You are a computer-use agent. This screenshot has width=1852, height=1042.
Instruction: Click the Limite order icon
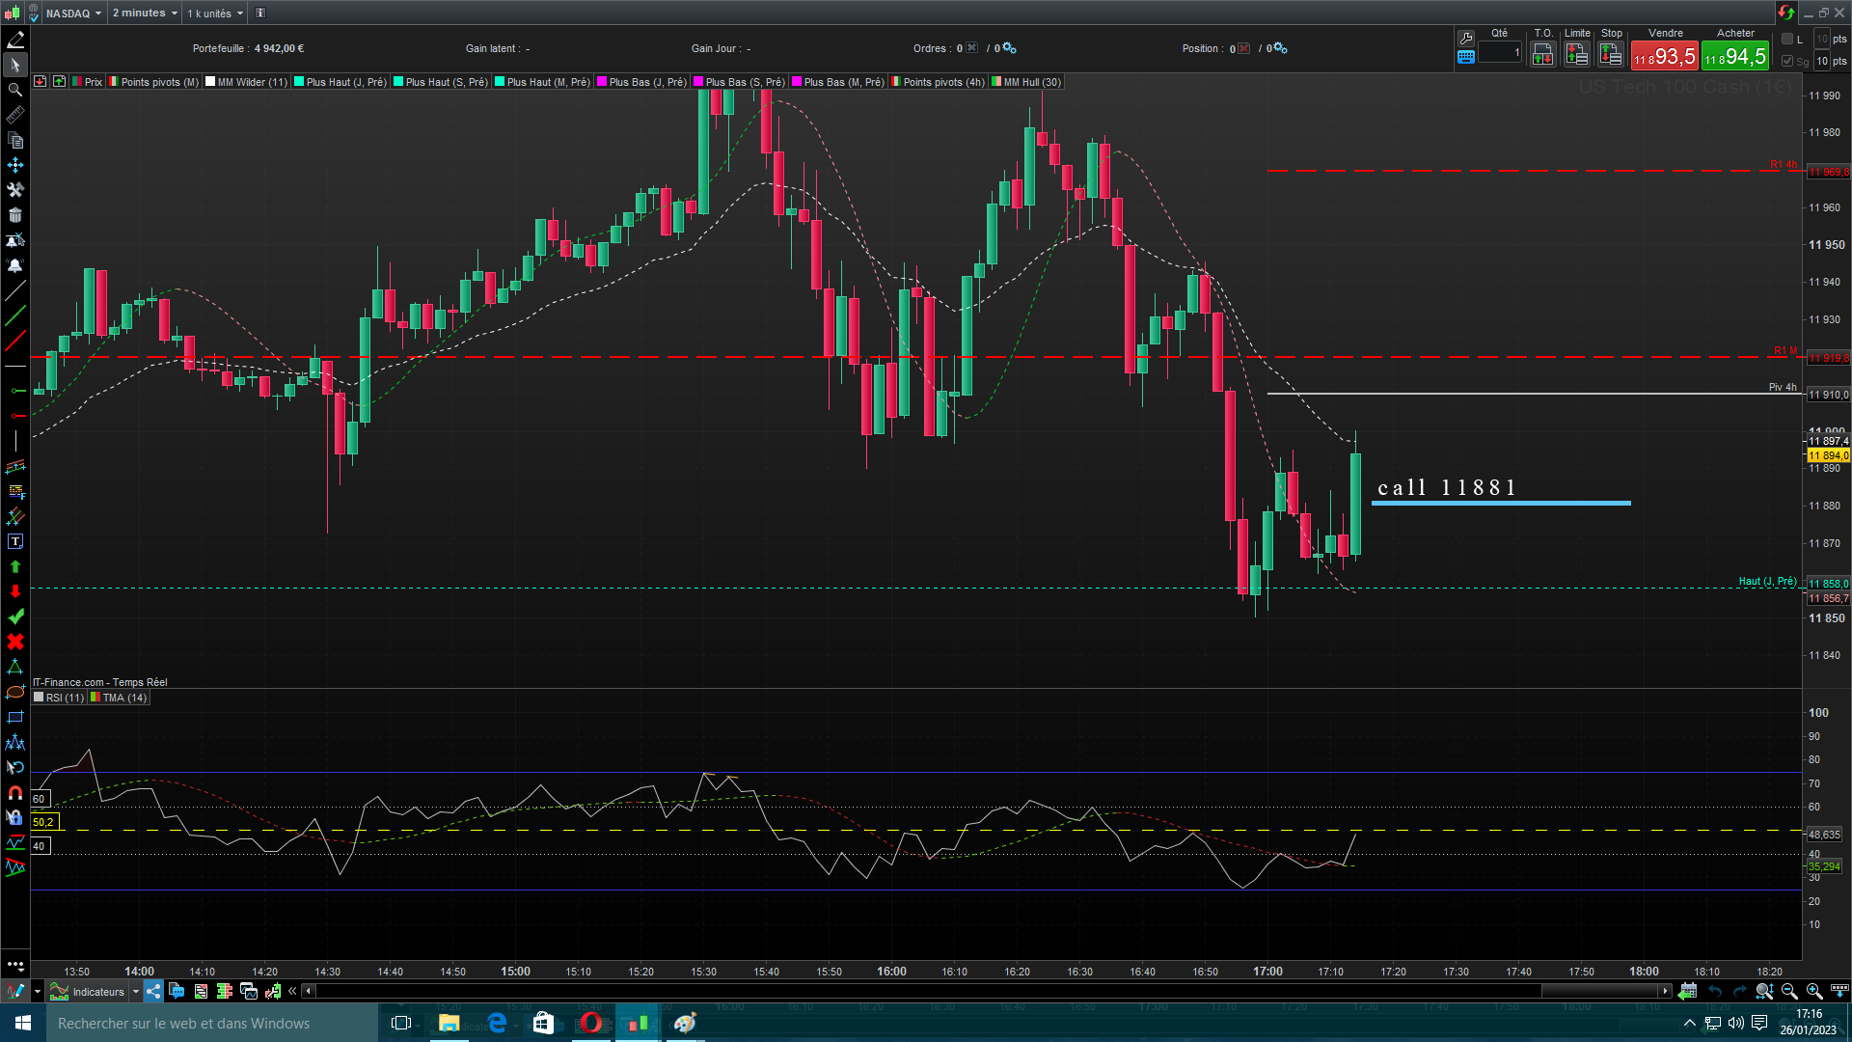pos(1577,55)
